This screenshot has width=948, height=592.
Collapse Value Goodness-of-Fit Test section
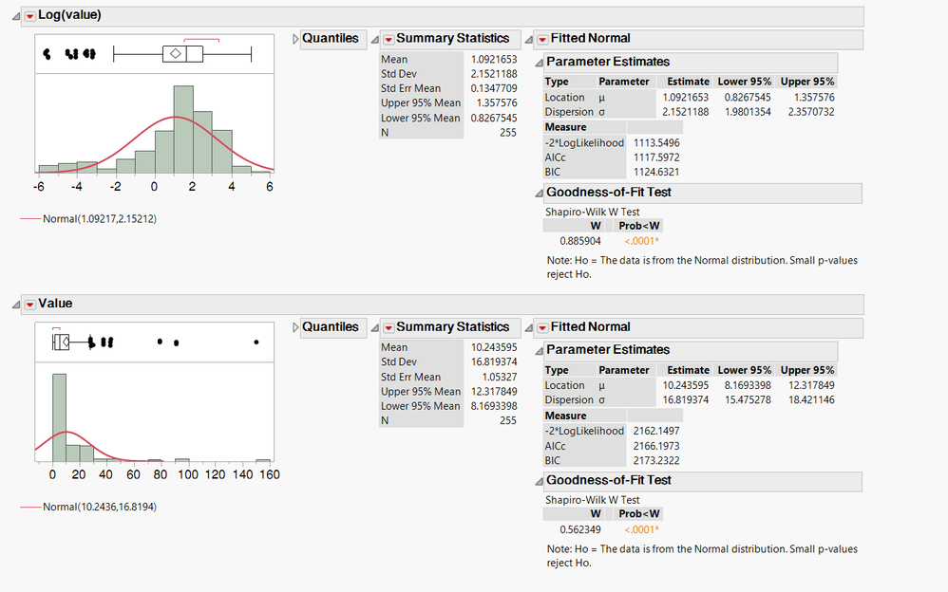pos(539,481)
